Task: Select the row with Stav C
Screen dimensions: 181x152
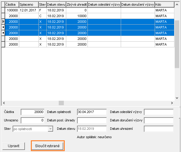Action: [42, 16]
